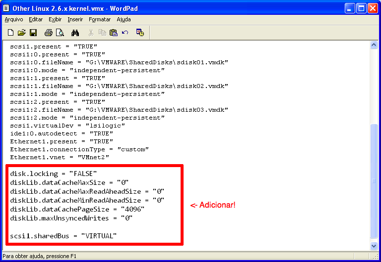Image resolution: width=381 pixels, height=262 pixels.
Task: Click the Copy icon in toolbar
Action: tap(102, 33)
